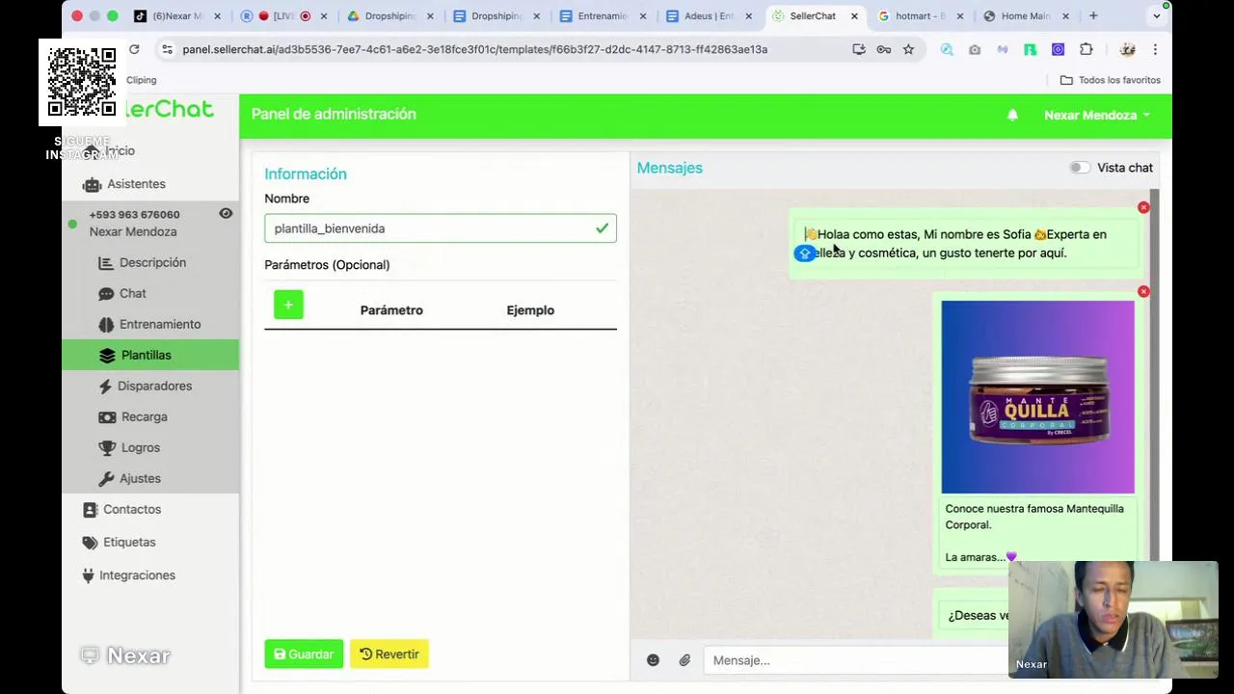Open the tab search dropdown arrow
This screenshot has width=1234, height=694.
click(x=1157, y=15)
